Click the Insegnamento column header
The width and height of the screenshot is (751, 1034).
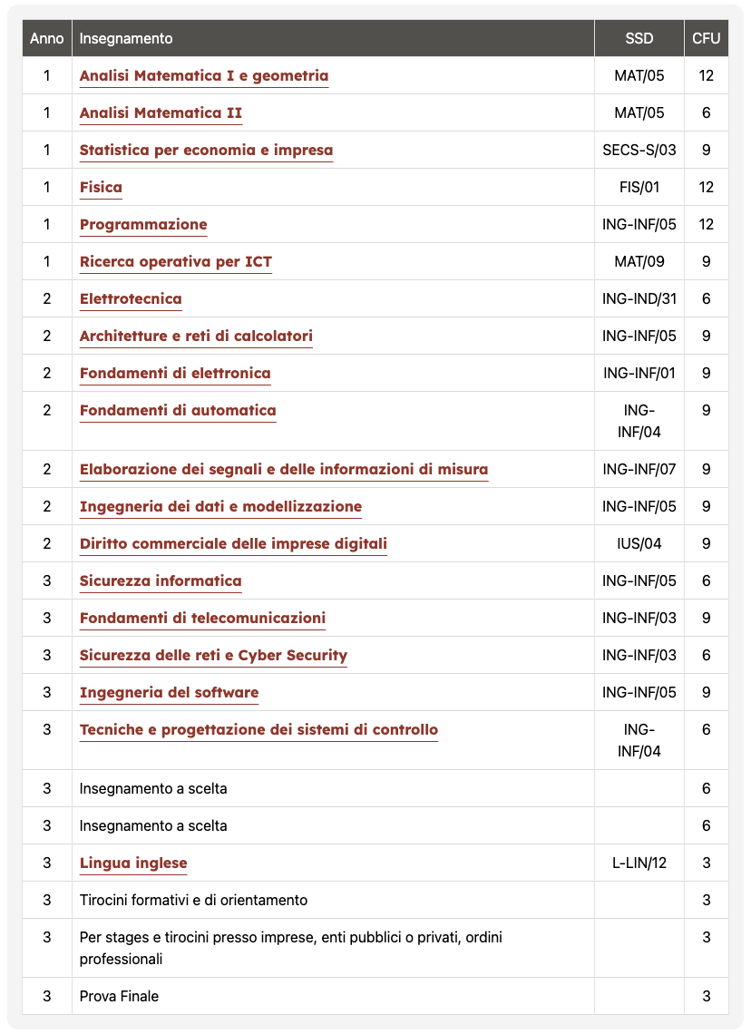click(126, 39)
